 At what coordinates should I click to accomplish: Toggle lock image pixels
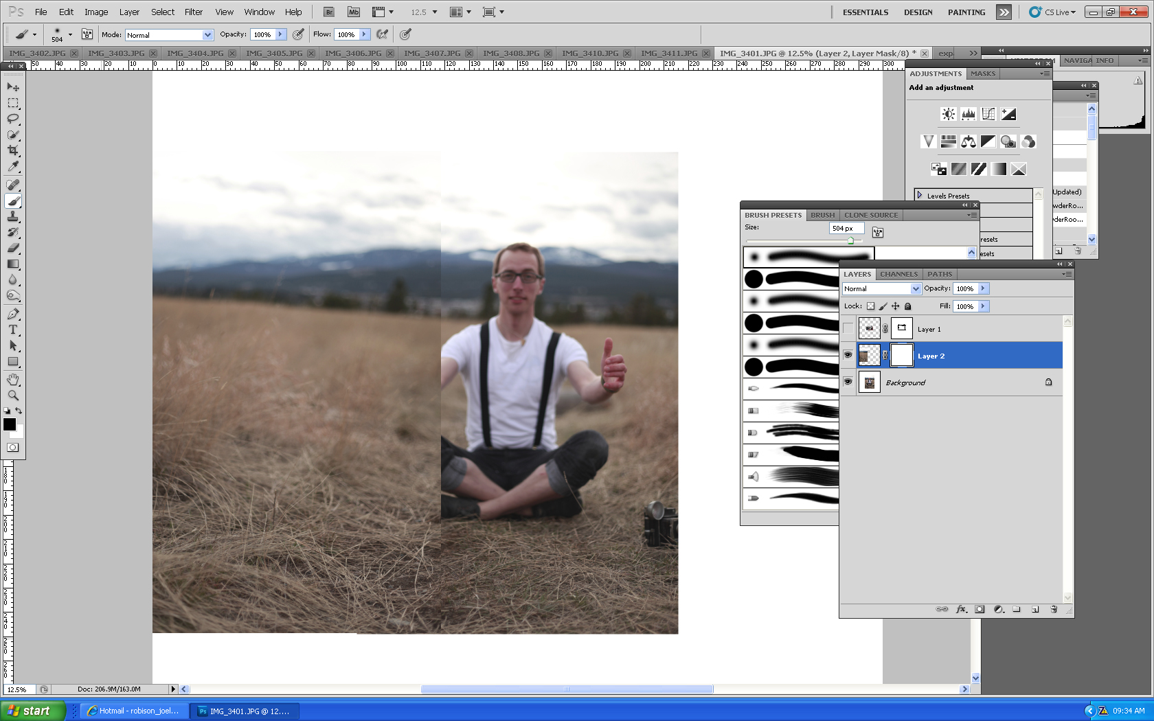click(x=883, y=306)
